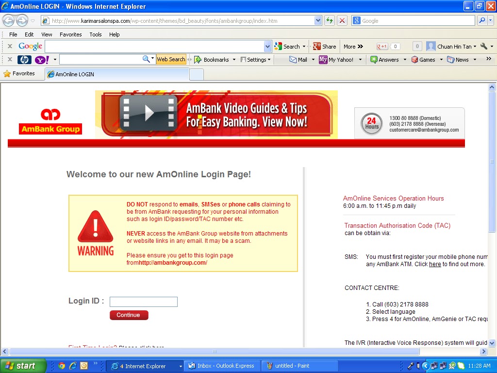
Task: Click the Bookmarks icon on the Yahoo toolbar
Action: point(199,59)
